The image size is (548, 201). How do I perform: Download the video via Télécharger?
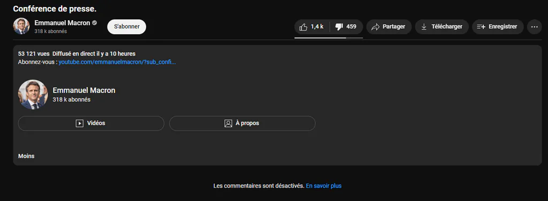click(x=442, y=27)
